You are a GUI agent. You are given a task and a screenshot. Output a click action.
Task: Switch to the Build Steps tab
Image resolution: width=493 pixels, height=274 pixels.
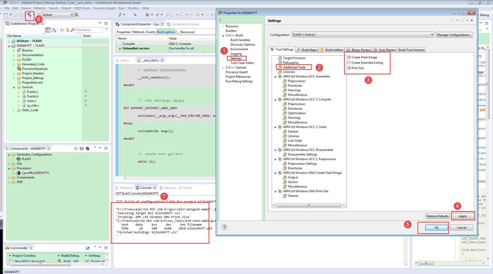pyautogui.click(x=307, y=50)
